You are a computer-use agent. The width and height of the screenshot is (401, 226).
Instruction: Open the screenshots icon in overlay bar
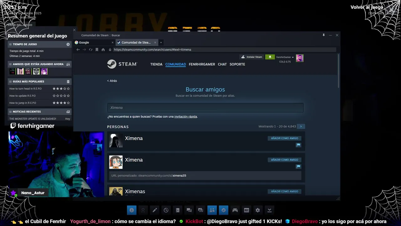tap(200, 210)
